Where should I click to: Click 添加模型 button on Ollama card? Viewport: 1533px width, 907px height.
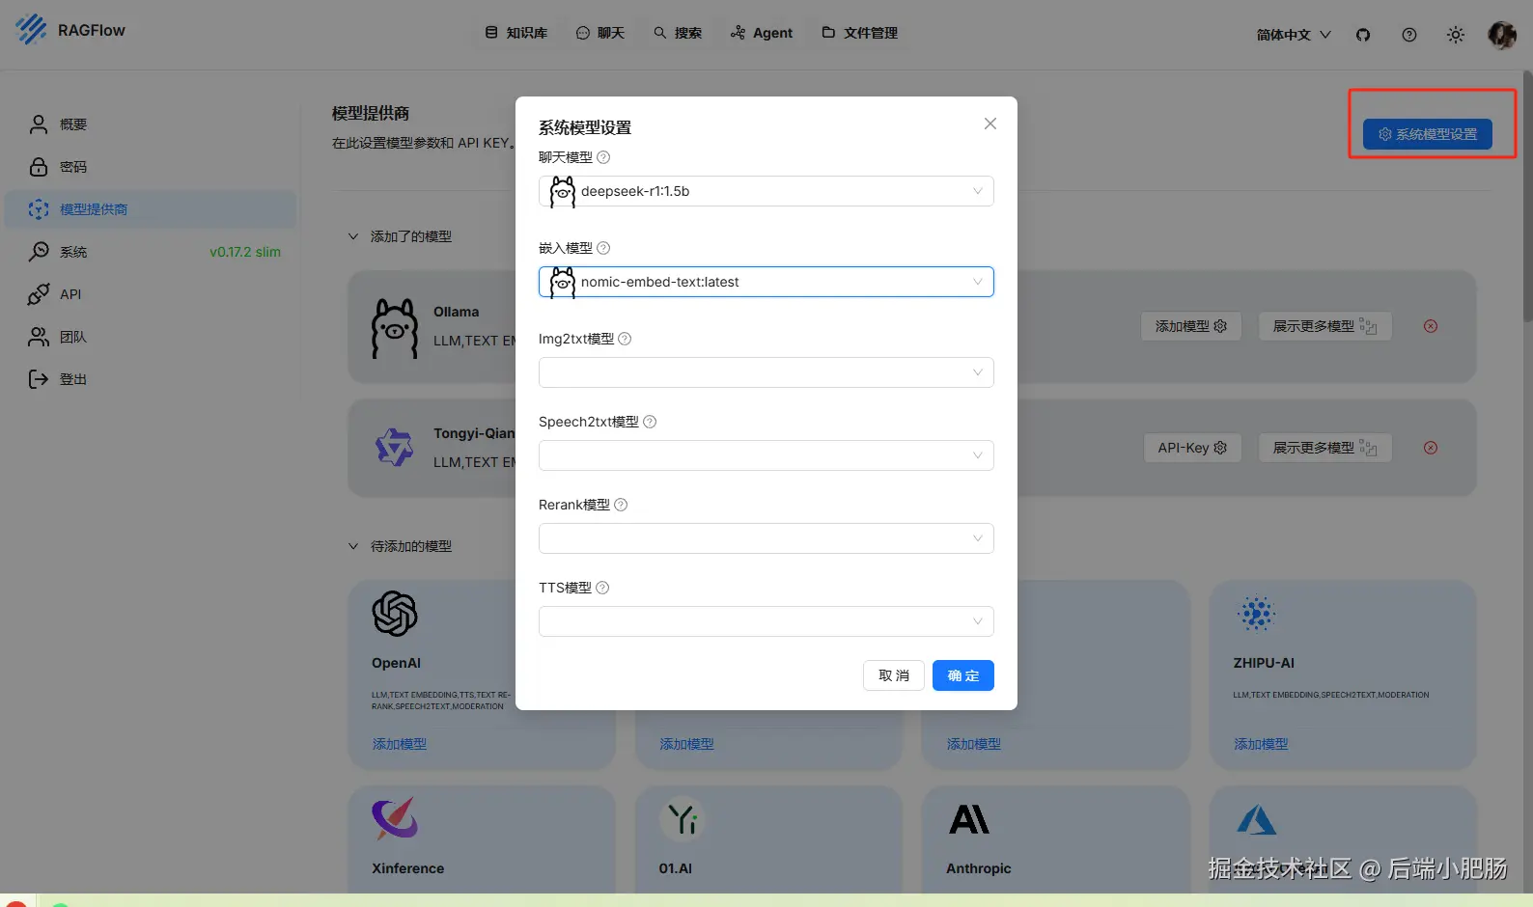click(1191, 326)
